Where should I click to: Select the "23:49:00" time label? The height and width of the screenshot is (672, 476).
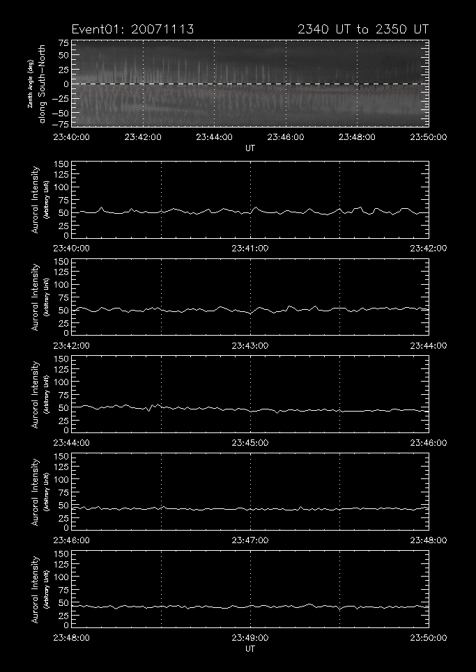(x=250, y=638)
